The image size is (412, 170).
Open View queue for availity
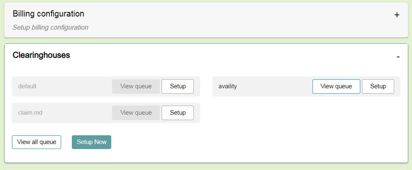point(336,87)
